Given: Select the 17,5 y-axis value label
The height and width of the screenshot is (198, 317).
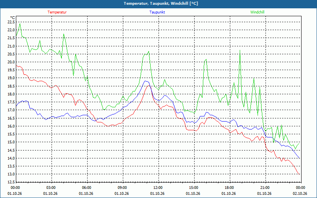Looking at the screenshot, I should [11, 102].
